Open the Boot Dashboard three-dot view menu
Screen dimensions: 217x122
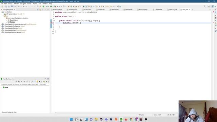point(48,82)
